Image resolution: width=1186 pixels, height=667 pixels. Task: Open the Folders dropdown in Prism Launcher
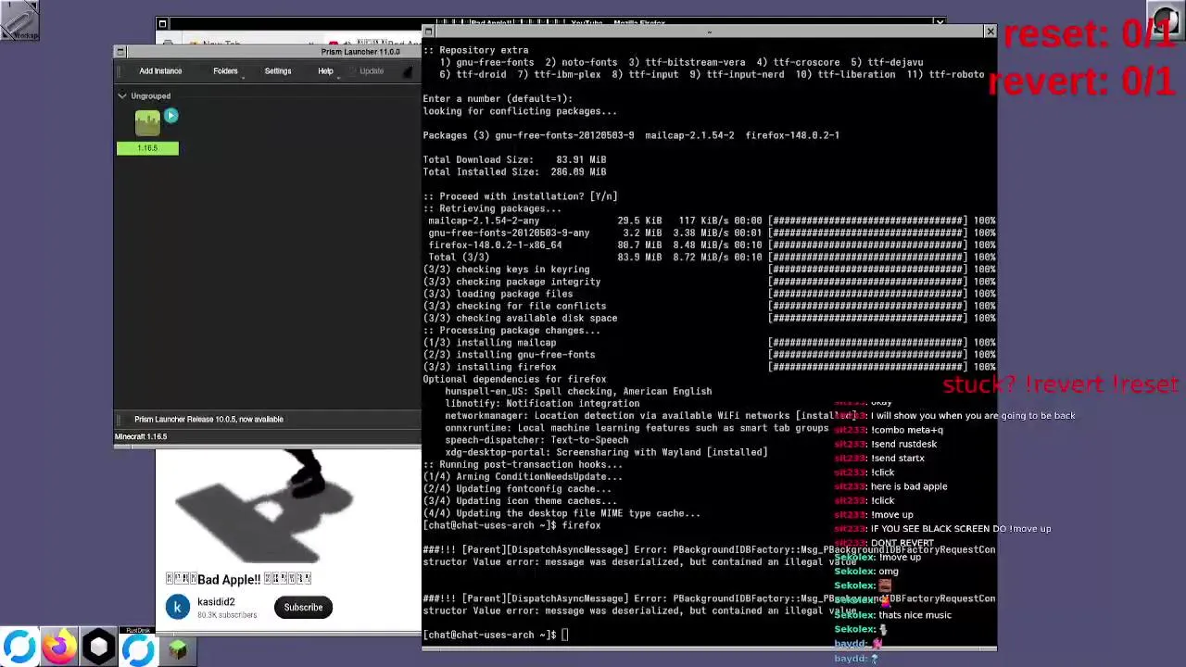tap(225, 70)
